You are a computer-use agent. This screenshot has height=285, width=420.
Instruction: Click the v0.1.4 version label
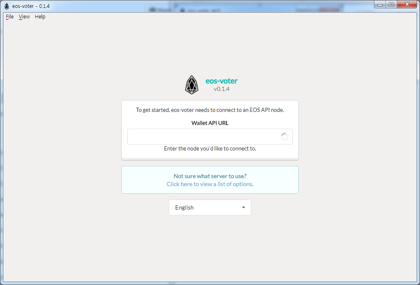pos(221,89)
